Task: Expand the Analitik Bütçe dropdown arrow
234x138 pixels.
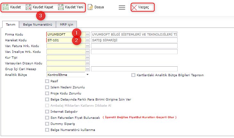Action: pos(87,75)
